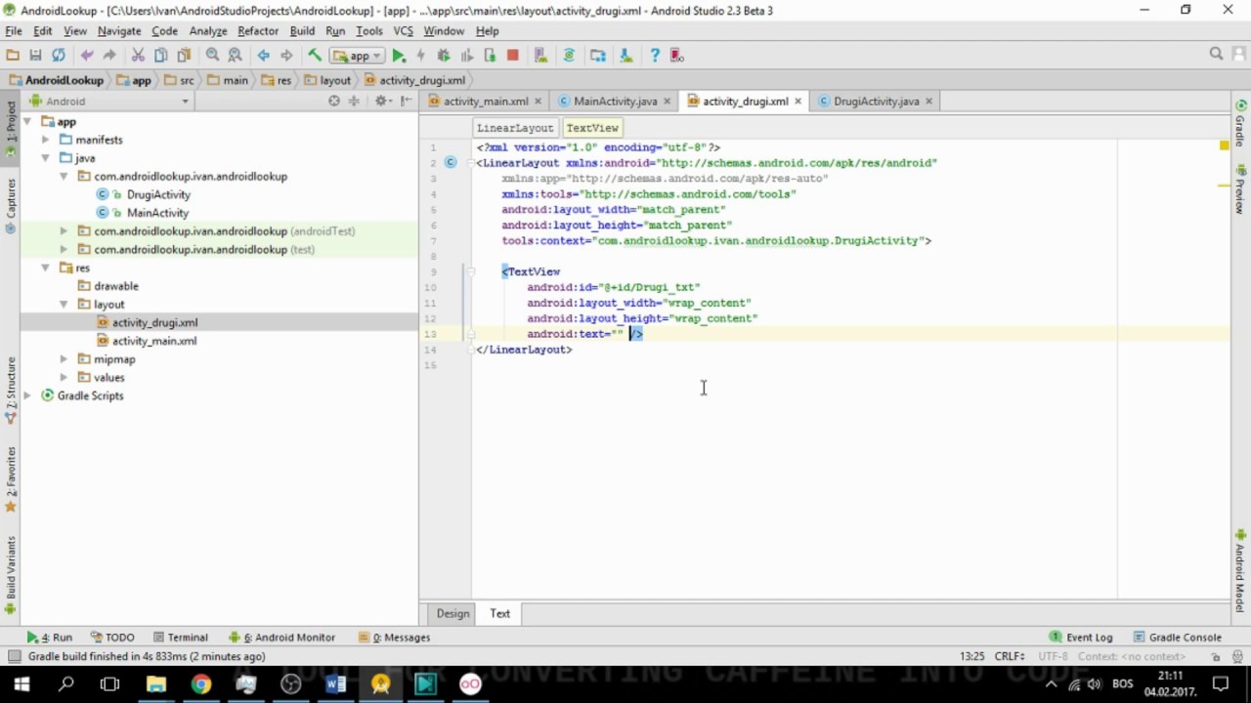This screenshot has height=703, width=1251.
Task: Click the Make Project hammer icon
Action: pyautogui.click(x=315, y=56)
